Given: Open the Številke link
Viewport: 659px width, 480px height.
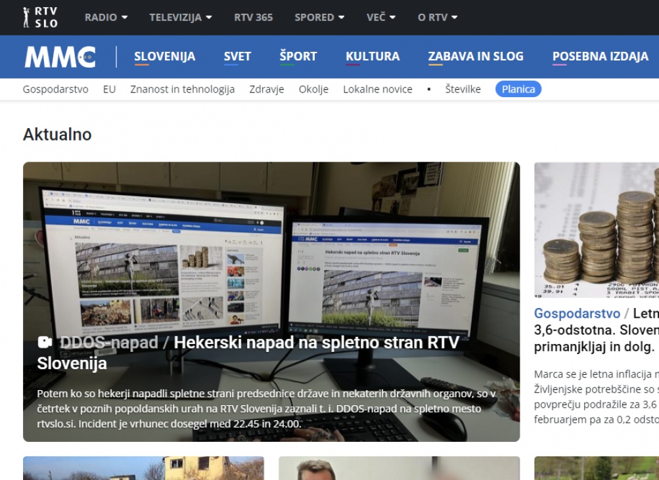Looking at the screenshot, I should (463, 89).
